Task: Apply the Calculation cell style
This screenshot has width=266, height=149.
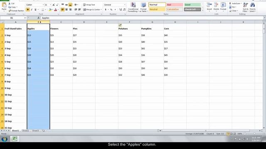Action: click(175, 9)
